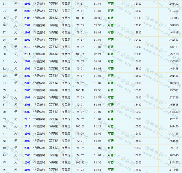Open room 2809 details link
Image resolution: width=182 pixels, height=173 pixels.
[27, 40]
